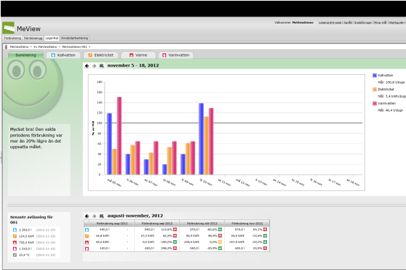Click the green smiley face image

(x=33, y=88)
